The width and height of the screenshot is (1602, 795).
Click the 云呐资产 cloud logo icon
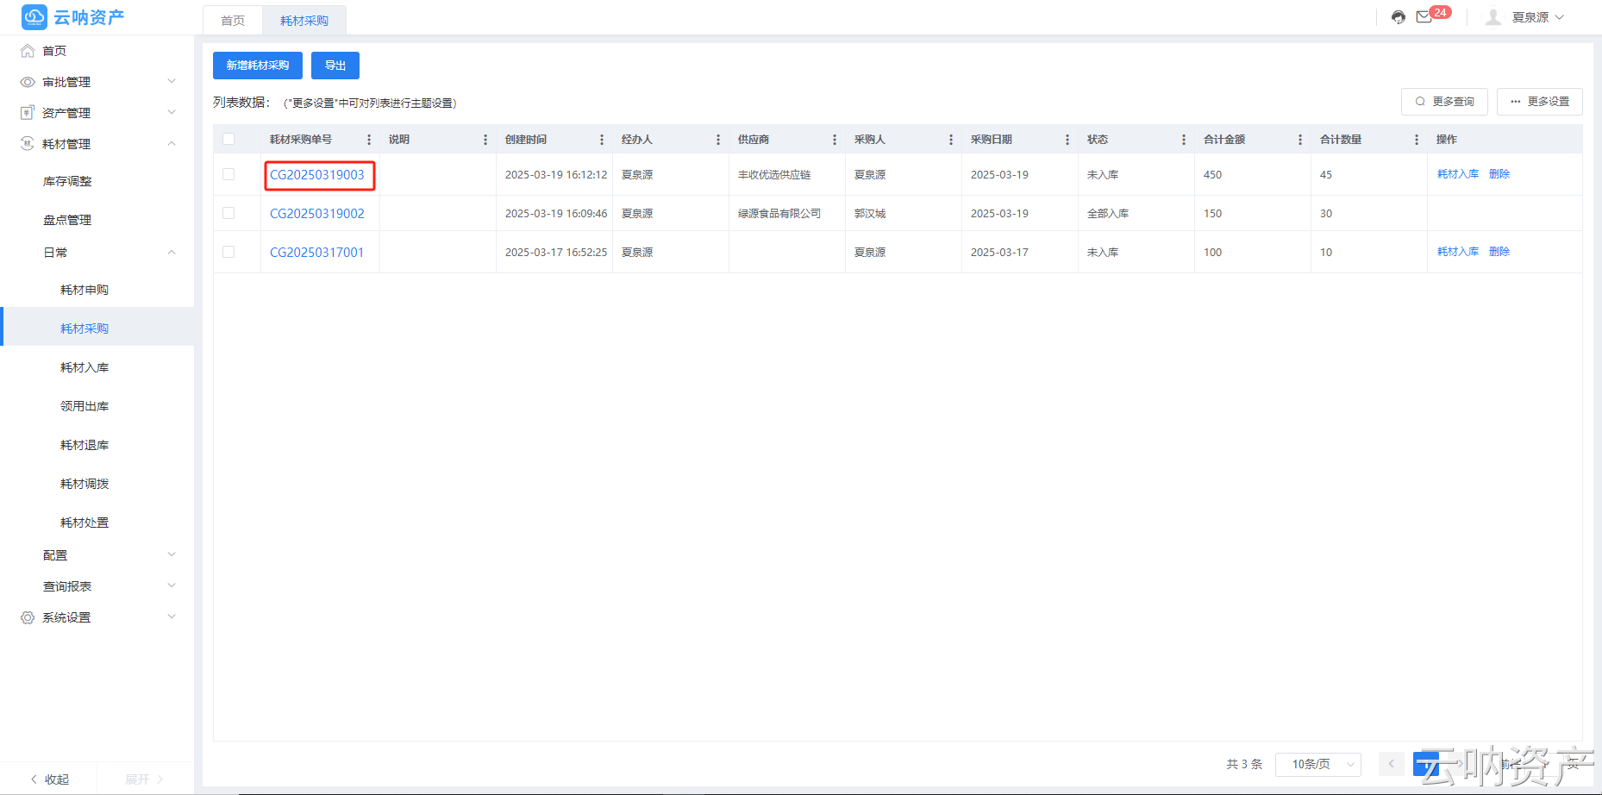tap(34, 17)
